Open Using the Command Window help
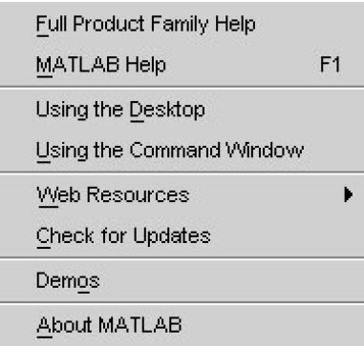The height and width of the screenshot is (346, 364). click(182, 151)
